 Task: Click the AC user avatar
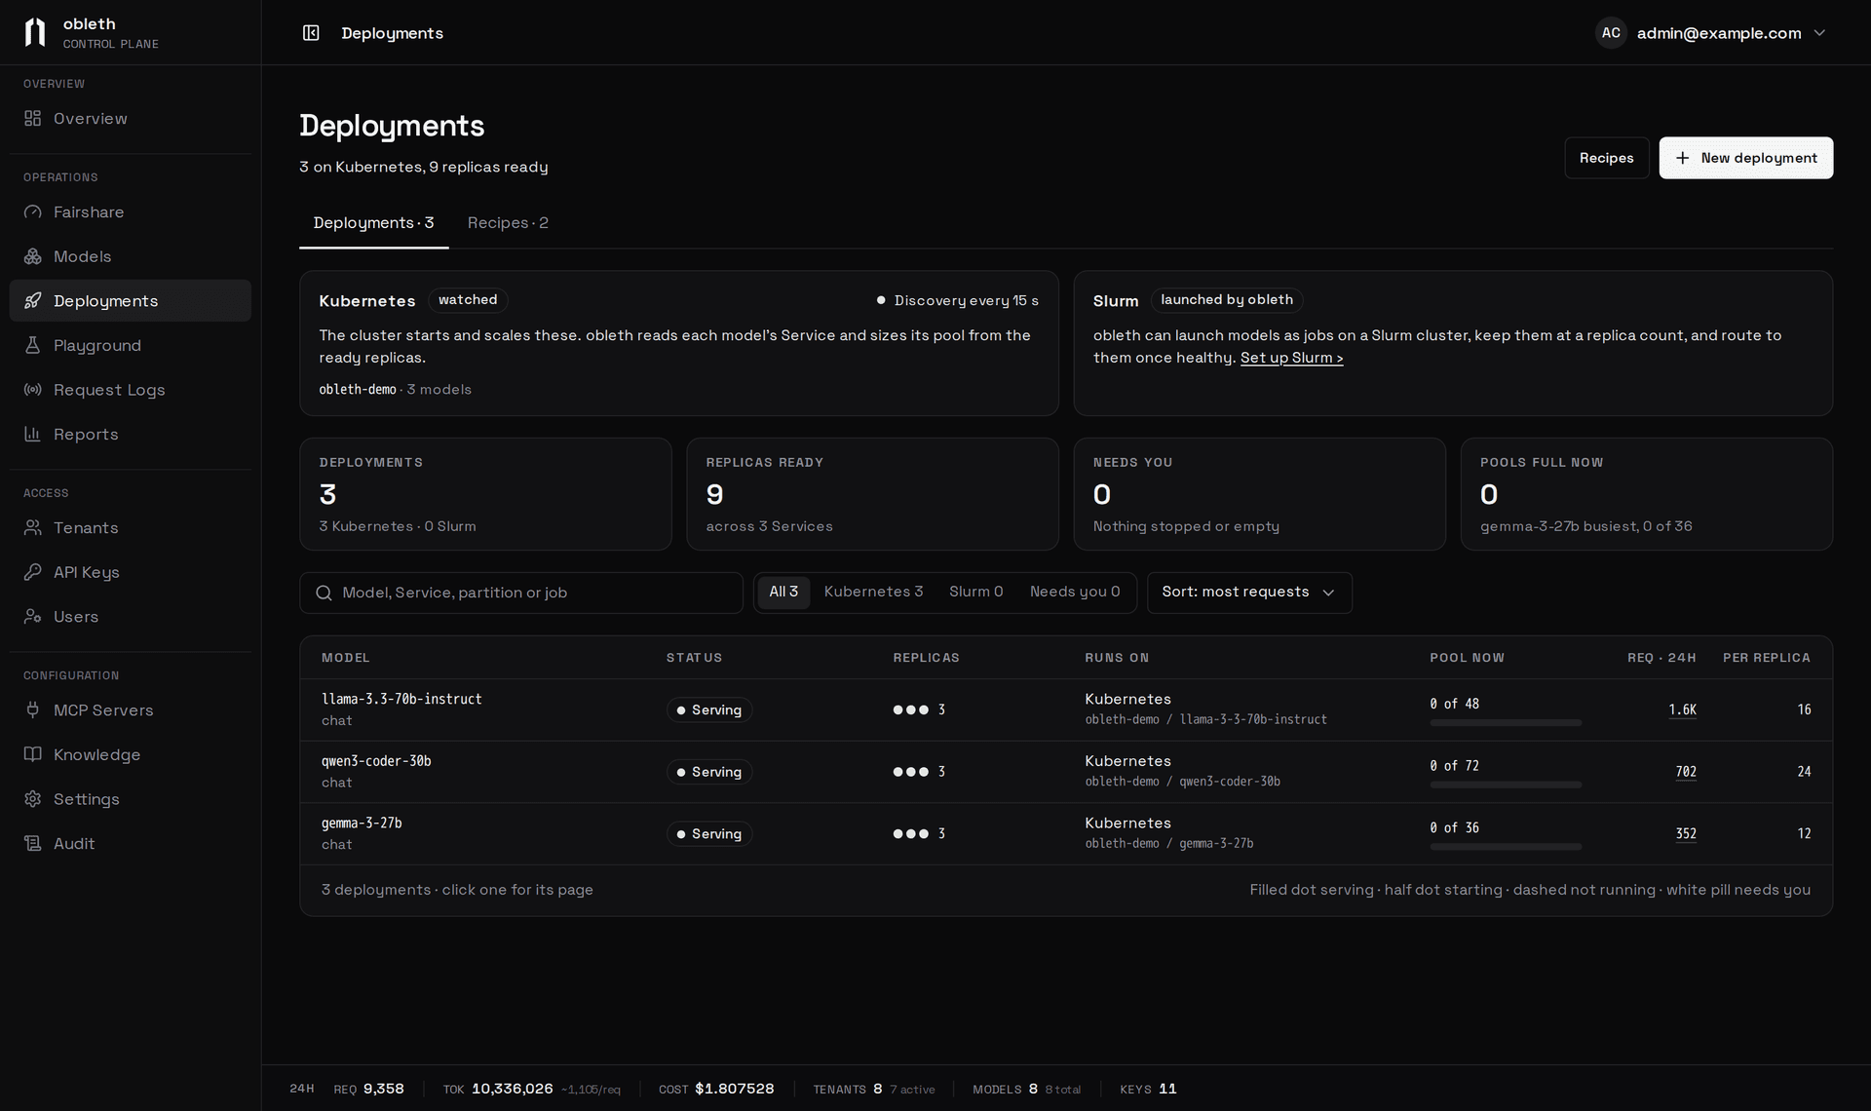pyautogui.click(x=1611, y=33)
